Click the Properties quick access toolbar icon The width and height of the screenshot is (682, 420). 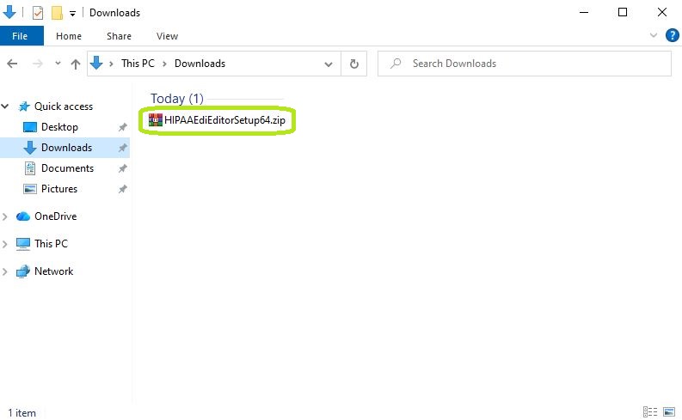coord(38,13)
